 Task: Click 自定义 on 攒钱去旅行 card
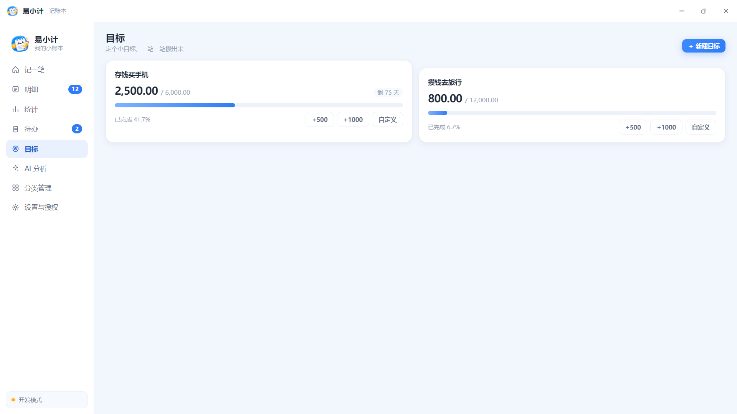click(x=701, y=127)
